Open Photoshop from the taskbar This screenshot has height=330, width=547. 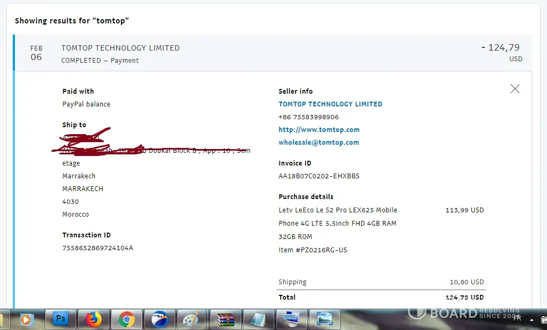[60, 319]
